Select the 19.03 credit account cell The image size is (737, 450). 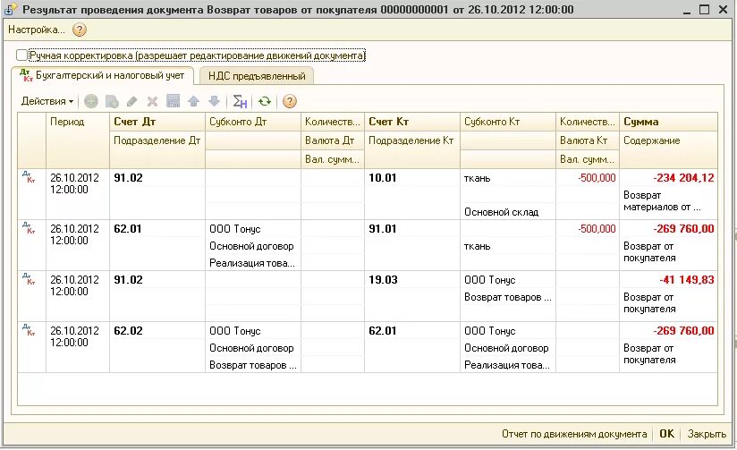point(412,280)
